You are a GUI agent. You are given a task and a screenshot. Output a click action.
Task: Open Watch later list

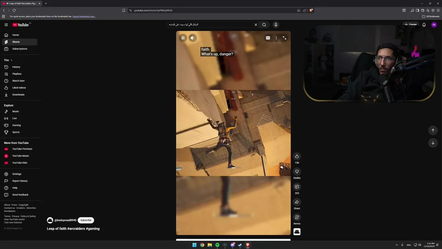coord(20,81)
